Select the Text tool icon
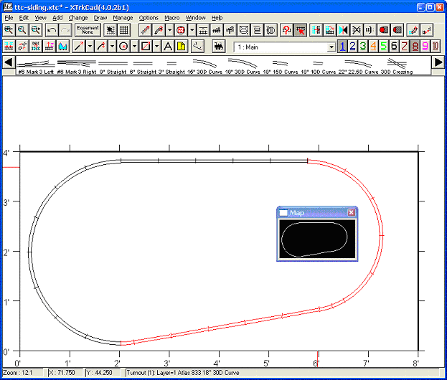The width and height of the screenshot is (447, 380). point(167,47)
